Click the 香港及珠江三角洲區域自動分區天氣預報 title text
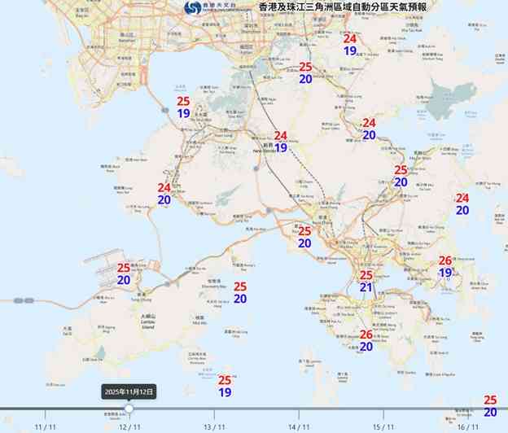Screen dimensions: 508x433 (343, 7)
